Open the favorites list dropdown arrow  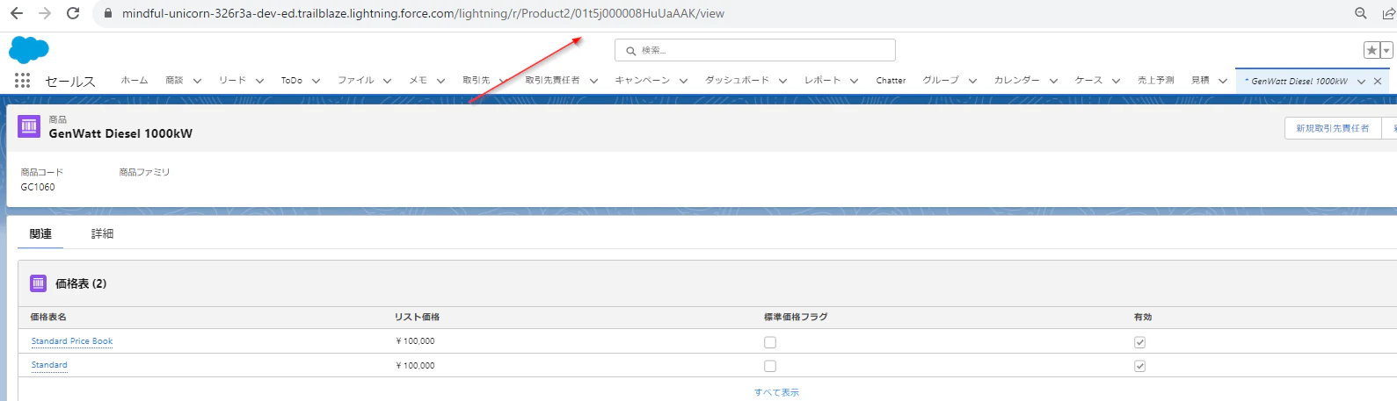tap(1386, 50)
